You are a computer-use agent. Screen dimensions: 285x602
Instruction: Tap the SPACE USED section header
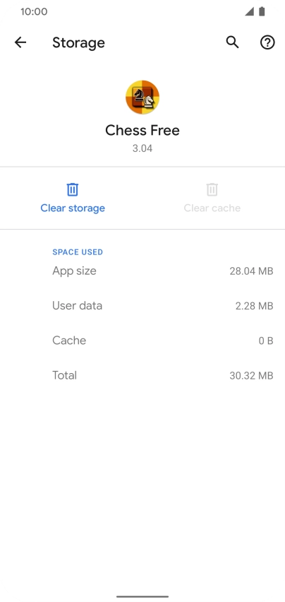[78, 252]
